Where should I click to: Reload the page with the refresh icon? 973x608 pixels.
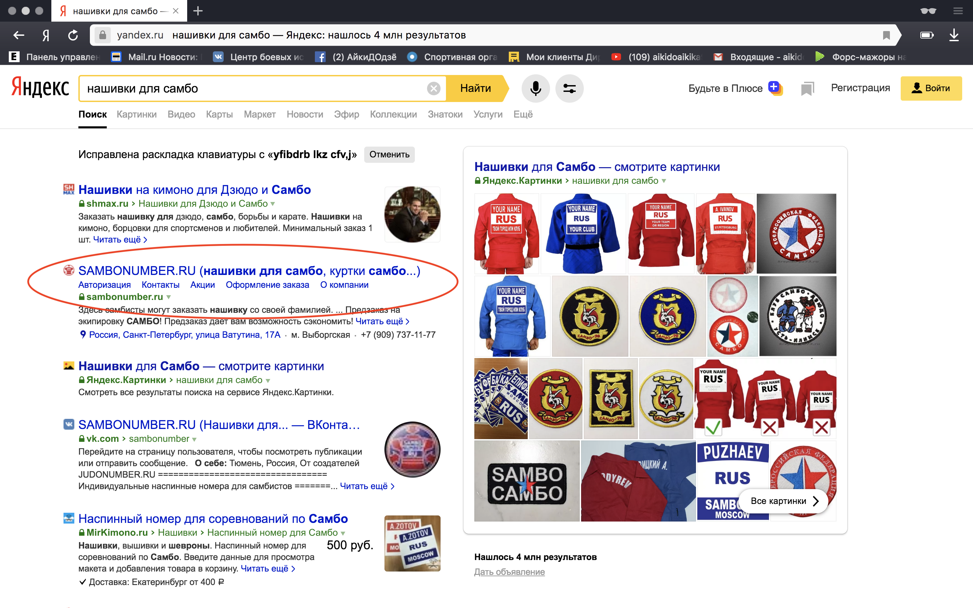click(73, 35)
